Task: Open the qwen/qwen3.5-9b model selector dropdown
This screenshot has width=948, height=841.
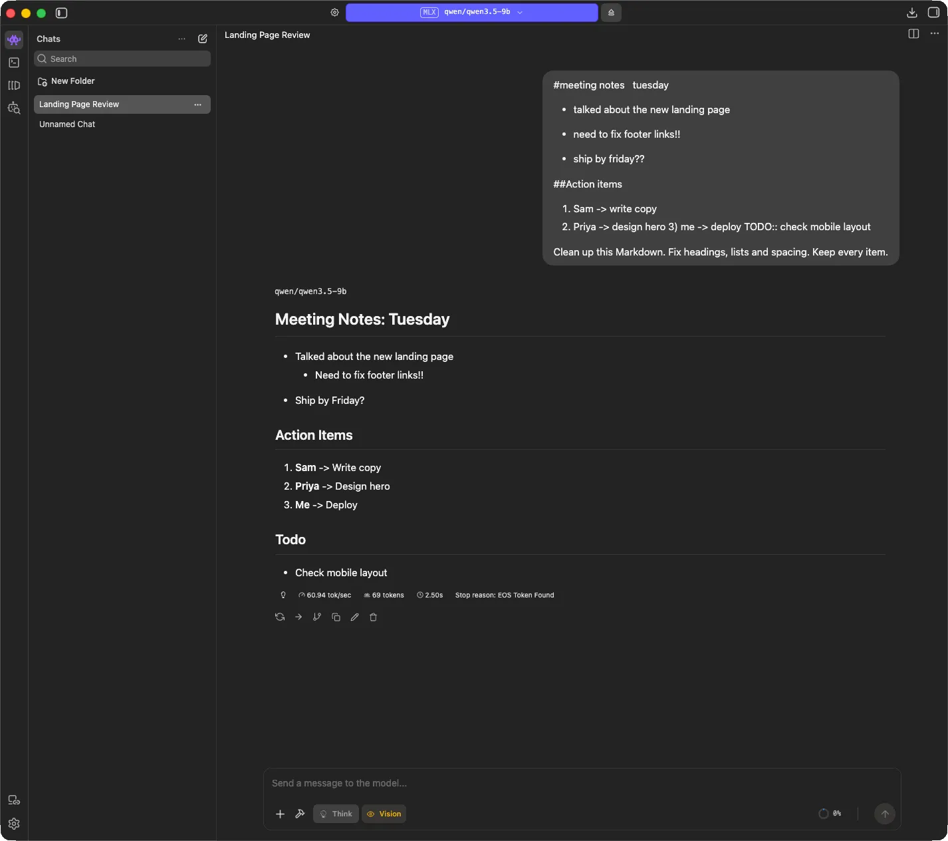Action: tap(471, 13)
